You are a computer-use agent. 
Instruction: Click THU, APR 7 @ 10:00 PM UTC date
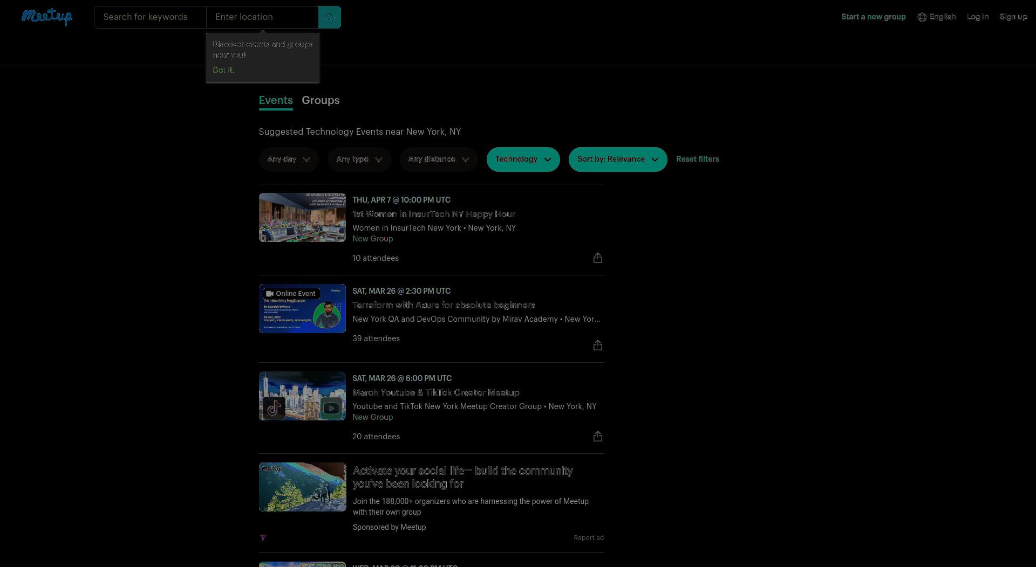[401, 200]
